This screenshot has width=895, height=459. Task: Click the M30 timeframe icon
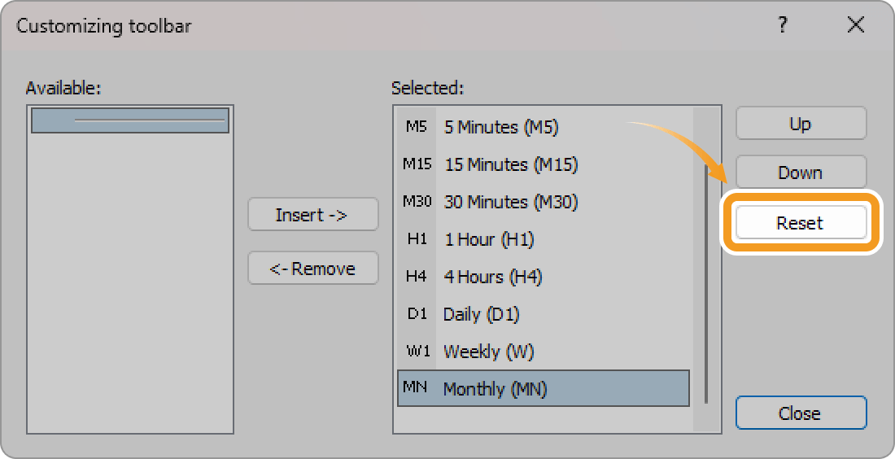(x=417, y=201)
